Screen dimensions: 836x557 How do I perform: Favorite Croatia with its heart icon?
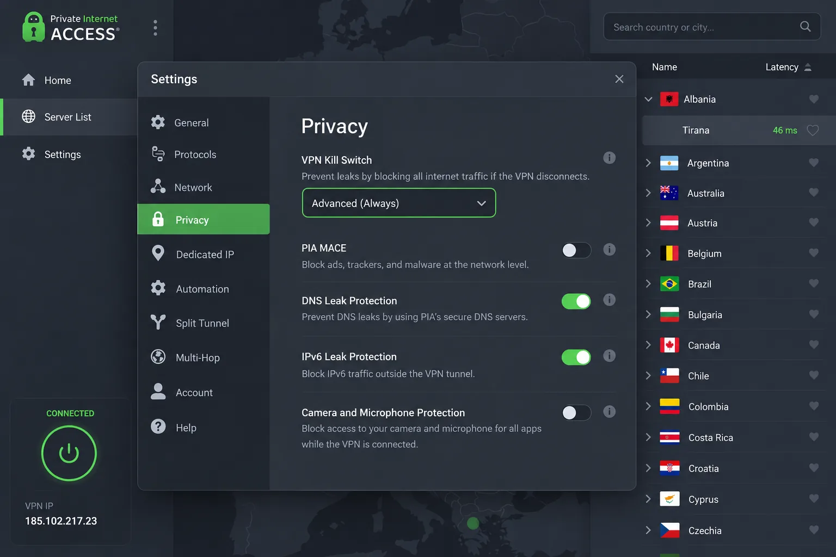click(814, 468)
